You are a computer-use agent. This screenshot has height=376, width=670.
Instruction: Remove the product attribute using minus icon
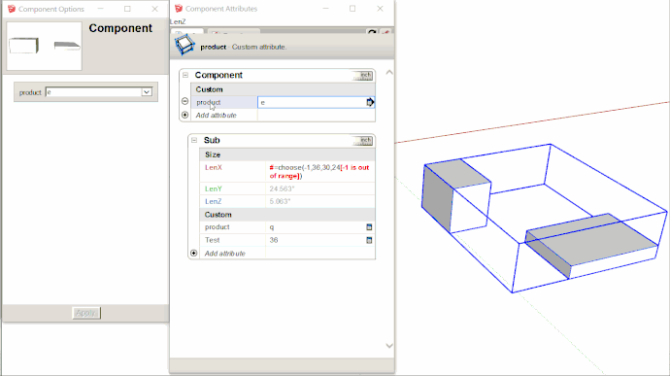[185, 101]
